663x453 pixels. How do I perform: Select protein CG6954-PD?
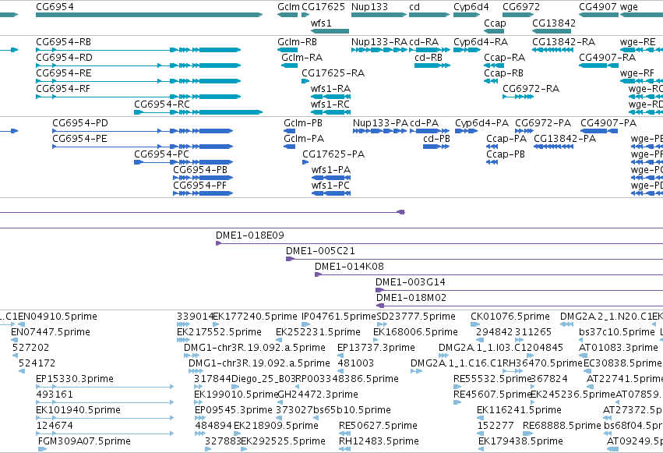pyautogui.click(x=80, y=123)
